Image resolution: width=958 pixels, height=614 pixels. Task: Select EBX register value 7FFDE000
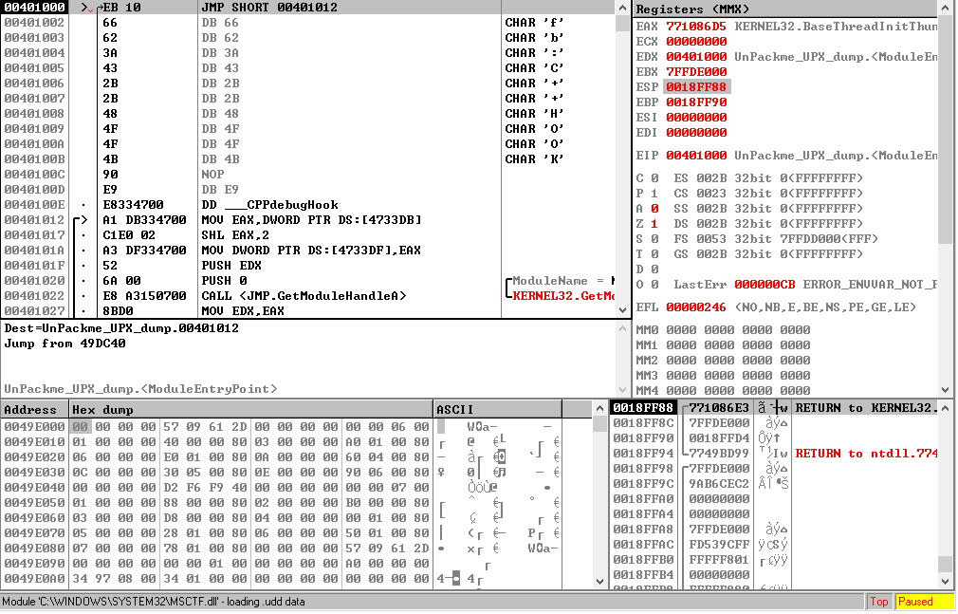(696, 72)
